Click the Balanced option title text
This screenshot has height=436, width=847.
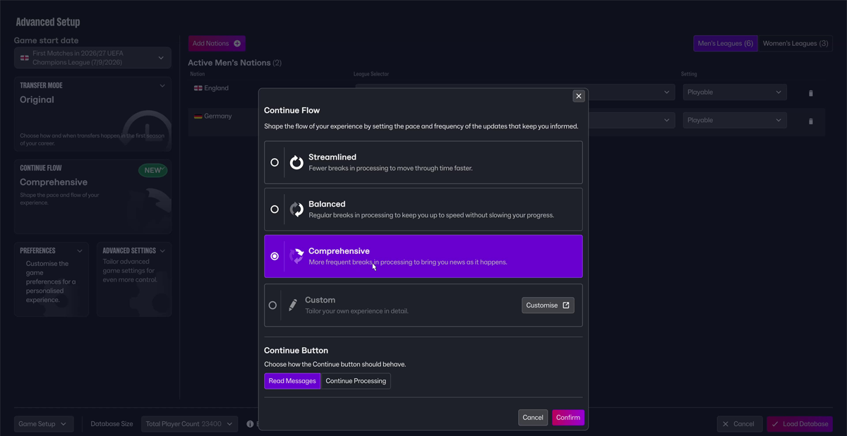point(327,204)
